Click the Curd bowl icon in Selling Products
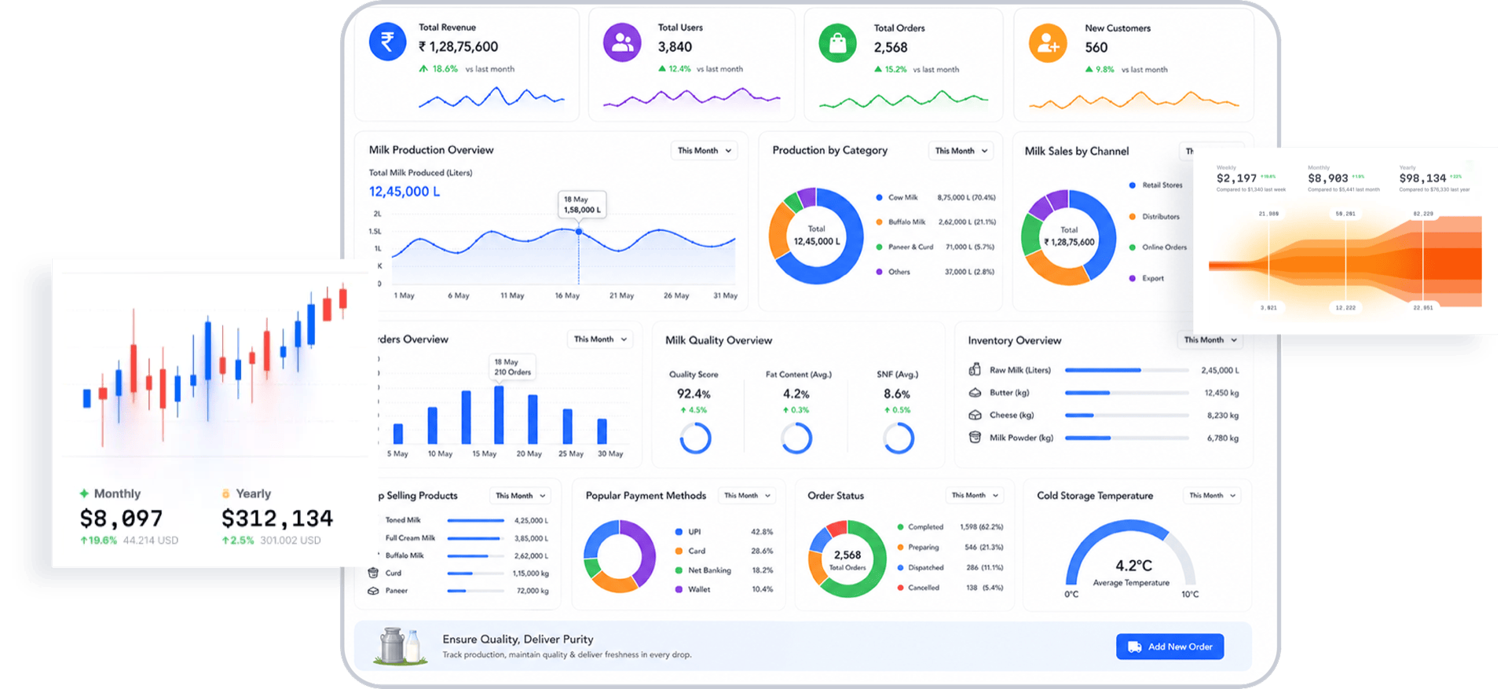 click(x=373, y=573)
